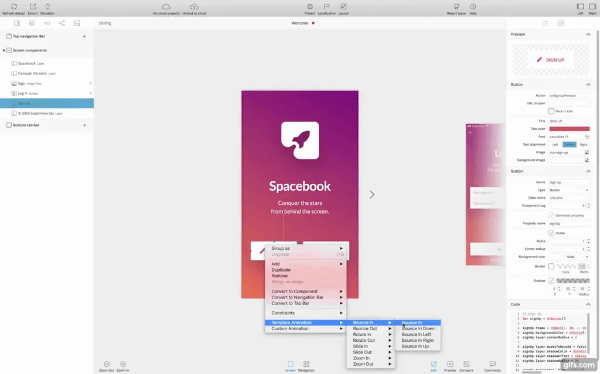Click the Property name input field
Viewport: 600px width, 374px height.
[568, 224]
